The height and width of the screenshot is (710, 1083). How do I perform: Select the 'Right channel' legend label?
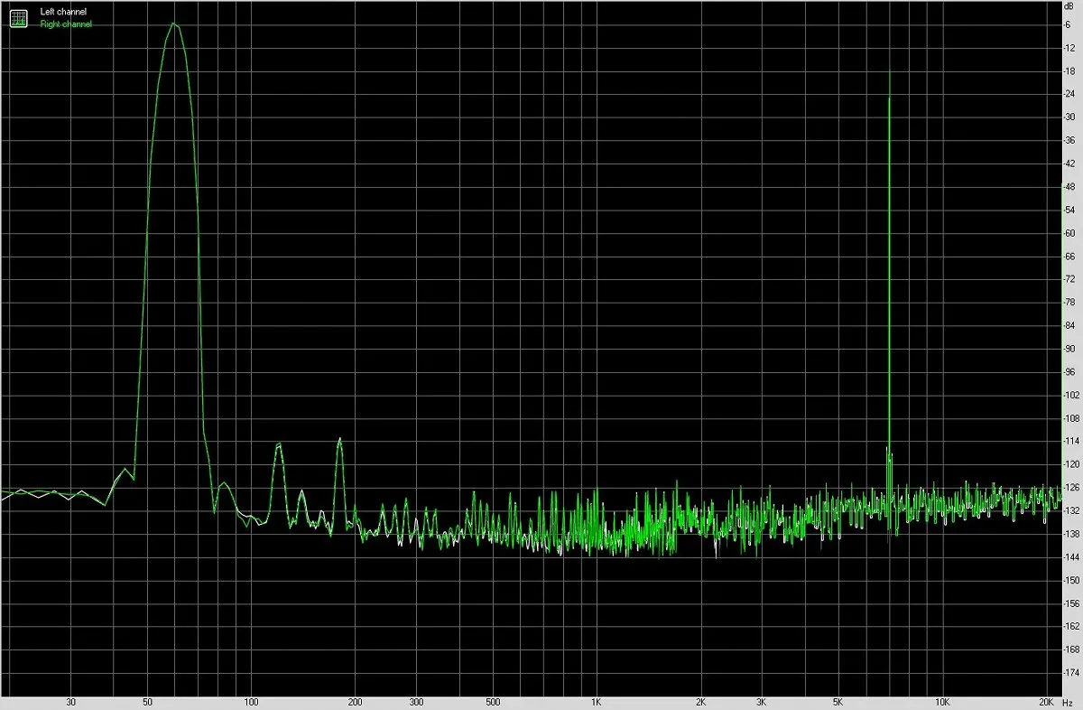click(x=67, y=24)
